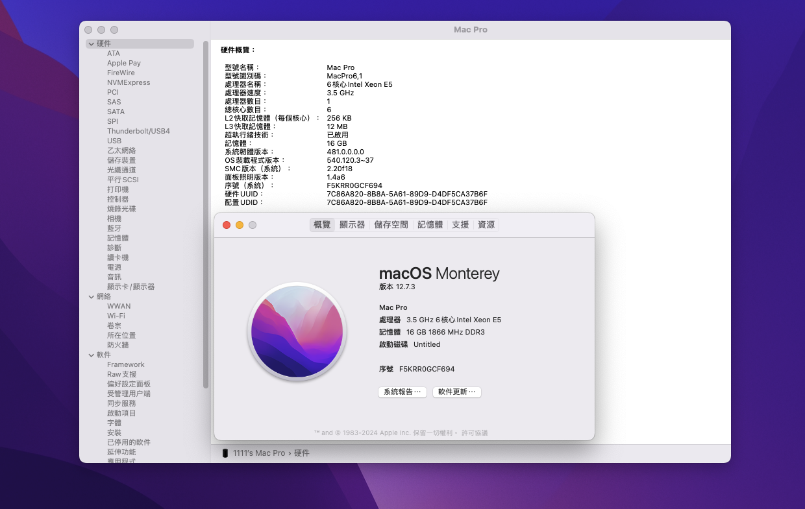Select 打印機 in the sidebar
Viewport: 805px width, 509px height.
(118, 189)
